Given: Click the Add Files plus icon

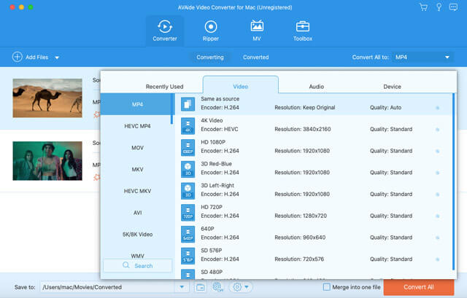Looking at the screenshot, I should (x=18, y=57).
